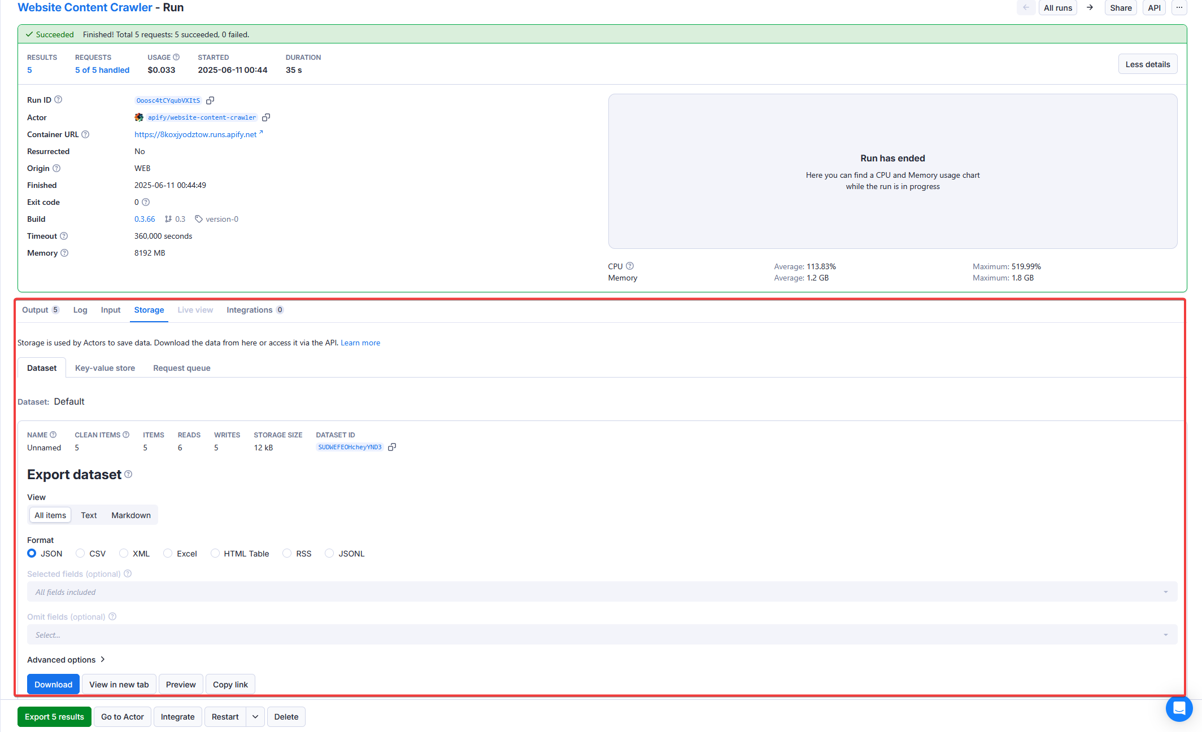Viewport: 1202px width, 732px height.
Task: Open the Omit fields dropdown
Action: coord(602,635)
